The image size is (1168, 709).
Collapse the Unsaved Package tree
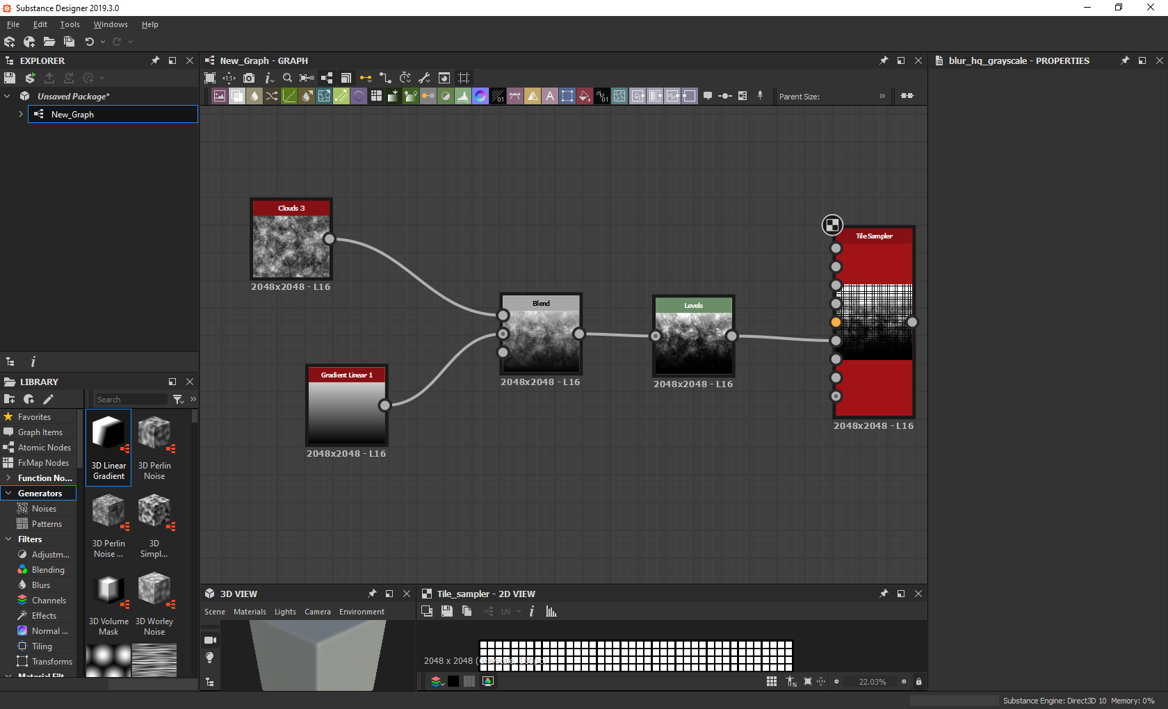(8, 96)
